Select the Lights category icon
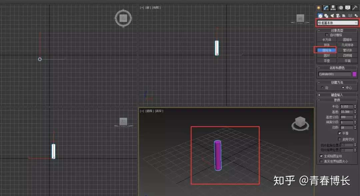The height and width of the screenshot is (196, 360). point(332,16)
